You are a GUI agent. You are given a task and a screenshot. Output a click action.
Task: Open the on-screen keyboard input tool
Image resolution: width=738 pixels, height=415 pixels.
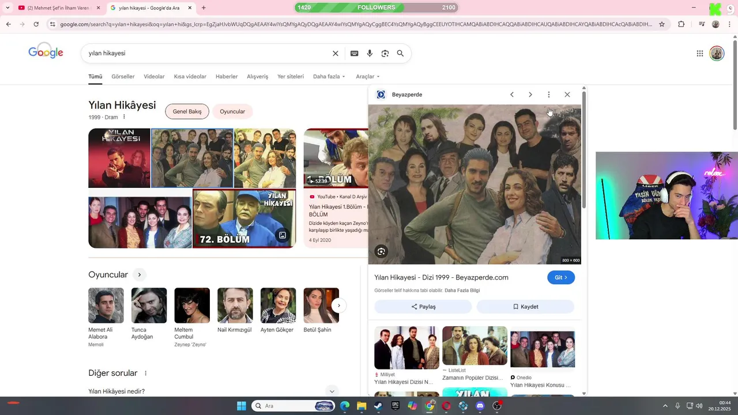click(x=355, y=53)
